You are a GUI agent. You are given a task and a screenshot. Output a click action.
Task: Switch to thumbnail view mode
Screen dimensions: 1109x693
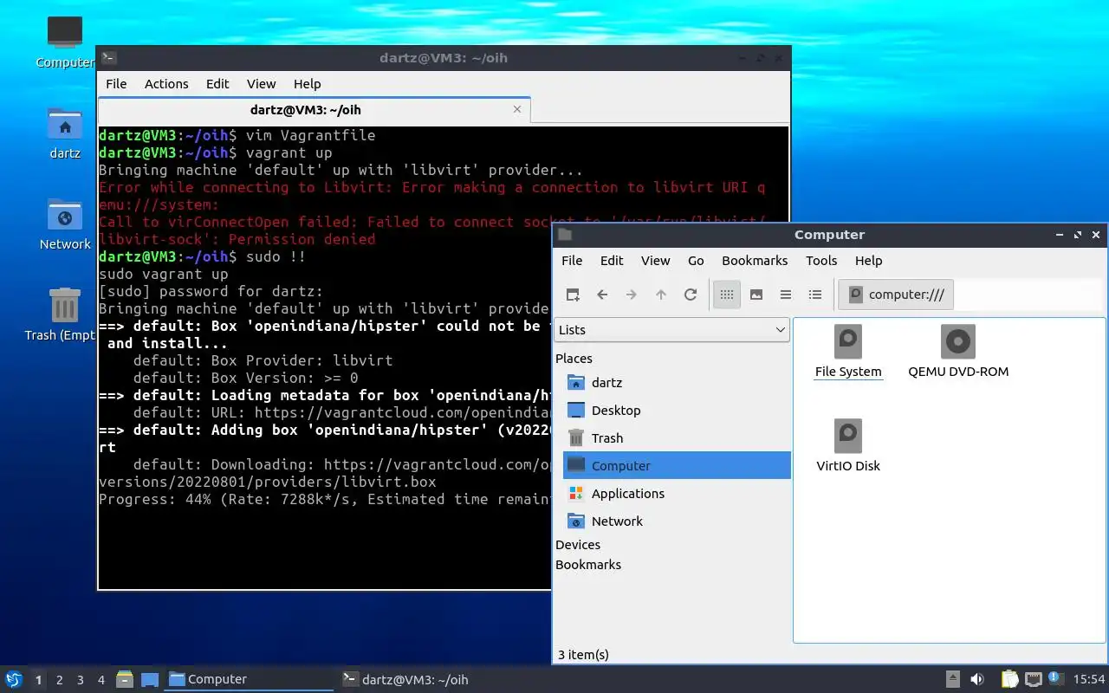point(756,295)
